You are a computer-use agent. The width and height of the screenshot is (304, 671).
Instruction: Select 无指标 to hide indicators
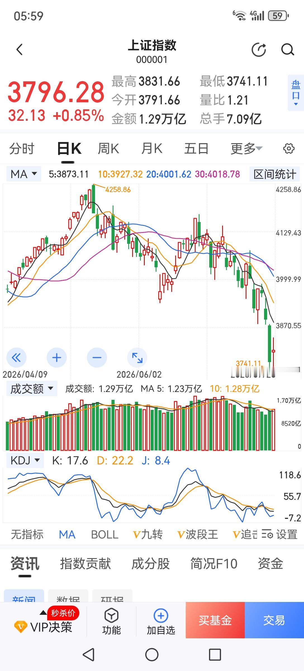click(x=27, y=535)
